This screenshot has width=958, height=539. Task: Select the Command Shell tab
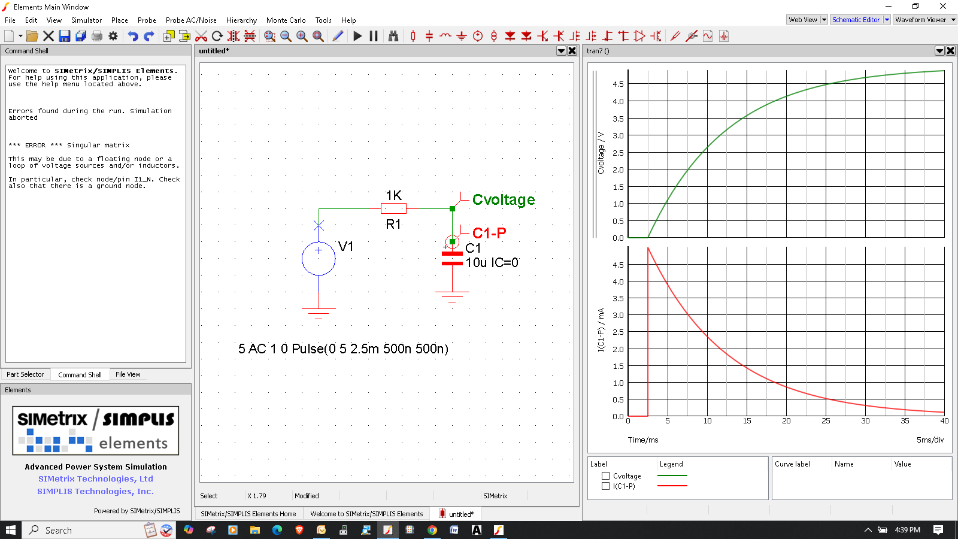80,375
